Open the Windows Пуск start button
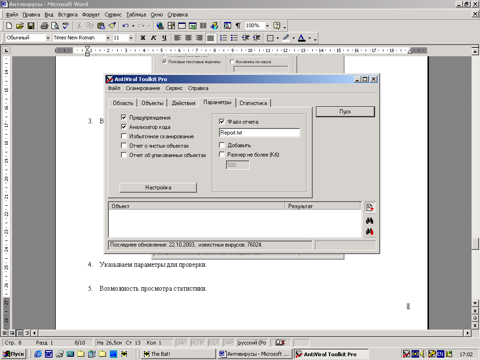This screenshot has height=360, width=480. click(x=14, y=354)
